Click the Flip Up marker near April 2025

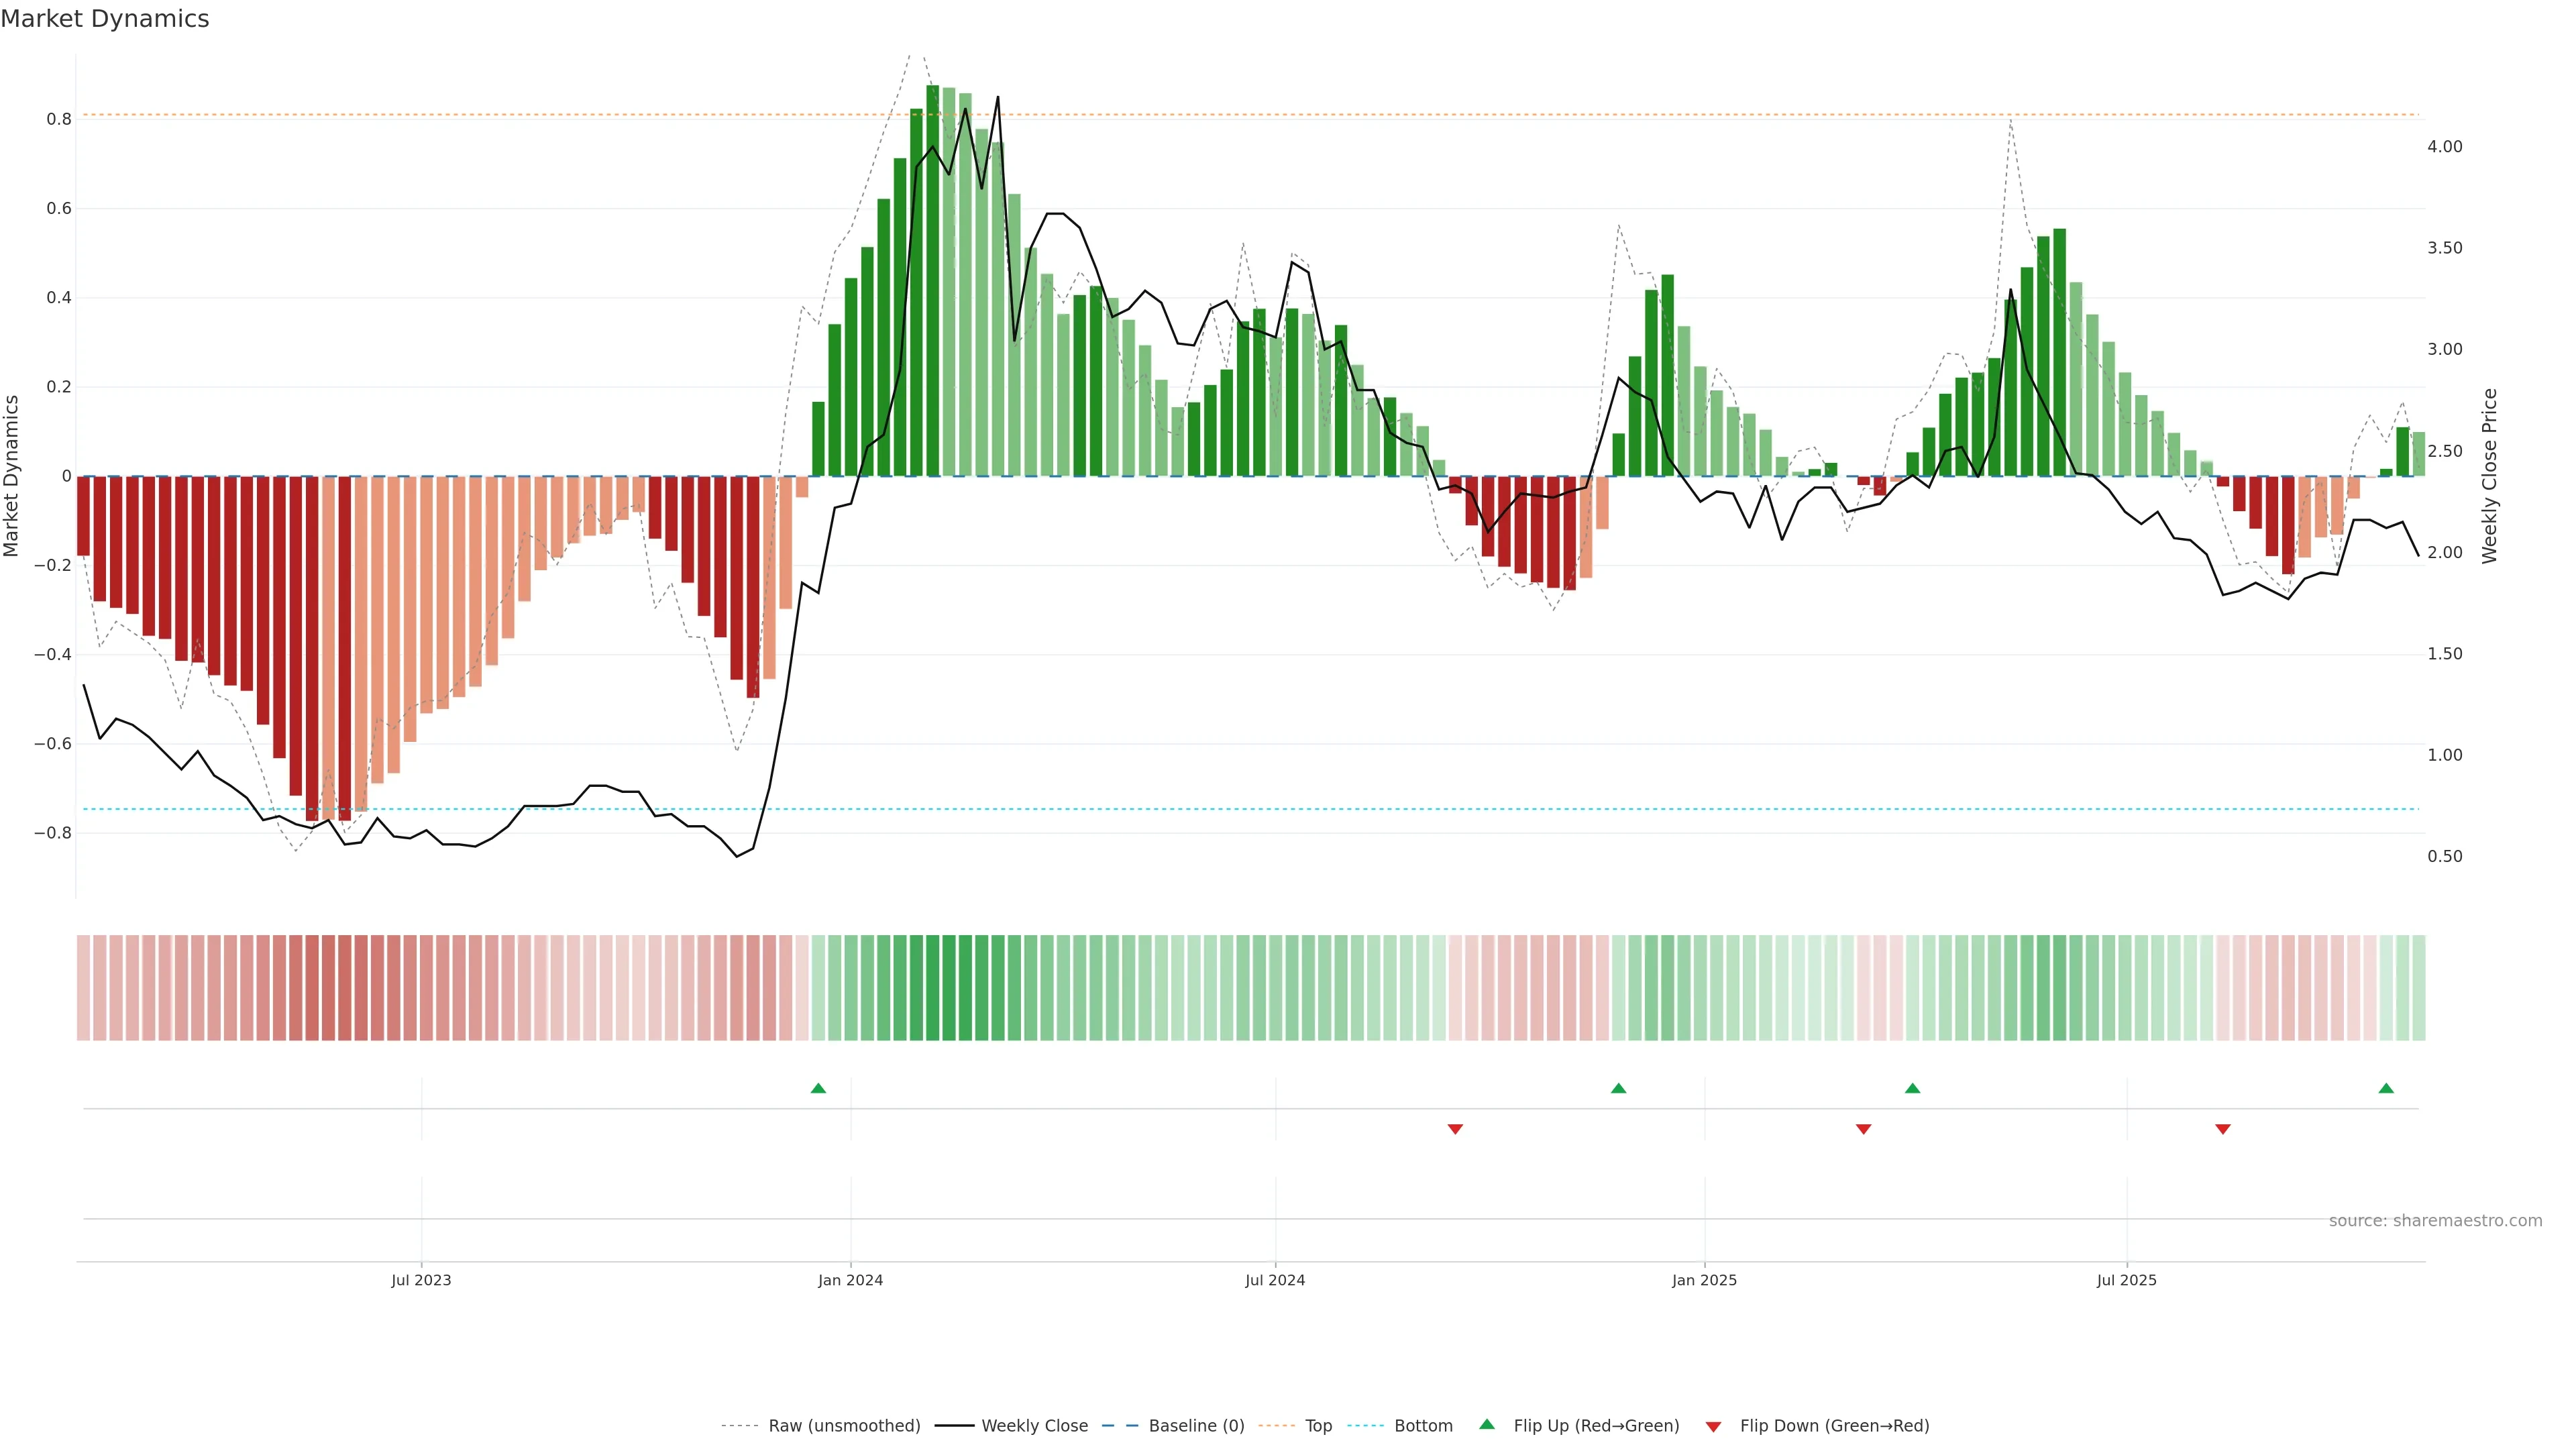click(1912, 1088)
